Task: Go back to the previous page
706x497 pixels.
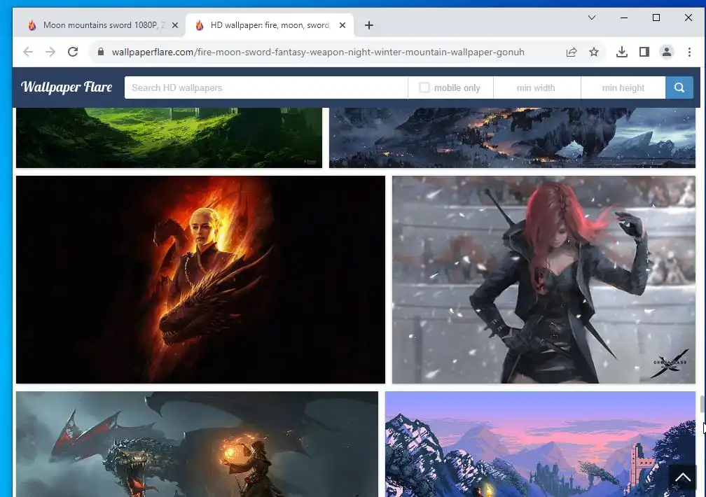Action: tap(28, 52)
